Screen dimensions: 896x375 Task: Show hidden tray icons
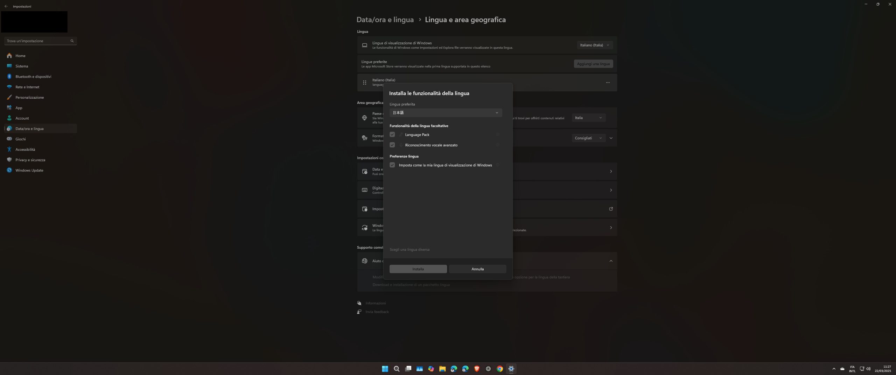(834, 369)
